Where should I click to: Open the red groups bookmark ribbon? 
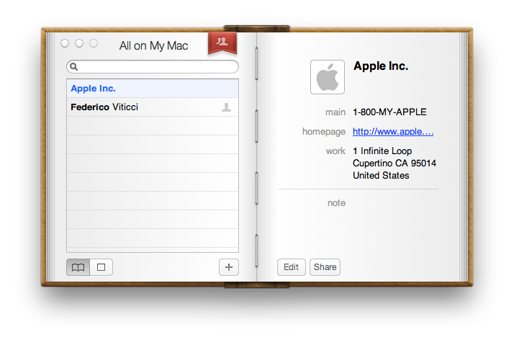point(222,43)
